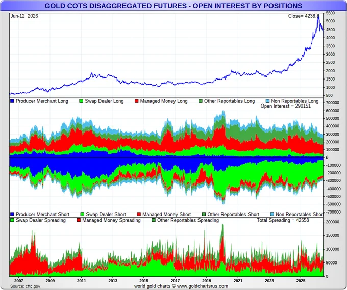Viewport: 347px width, 290px height.
Task: Click the 2009 x-axis year label
Action: pos(50,281)
